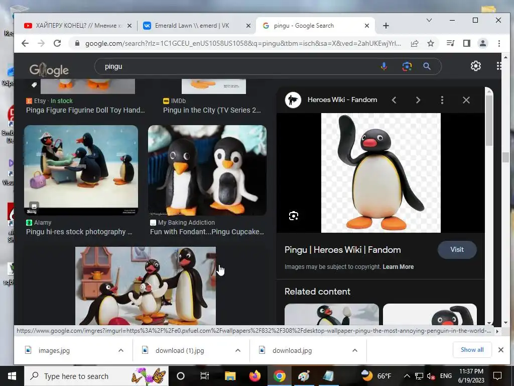Open the related Pingu image beside the first
Screen dimensions: 514x386
(430, 315)
